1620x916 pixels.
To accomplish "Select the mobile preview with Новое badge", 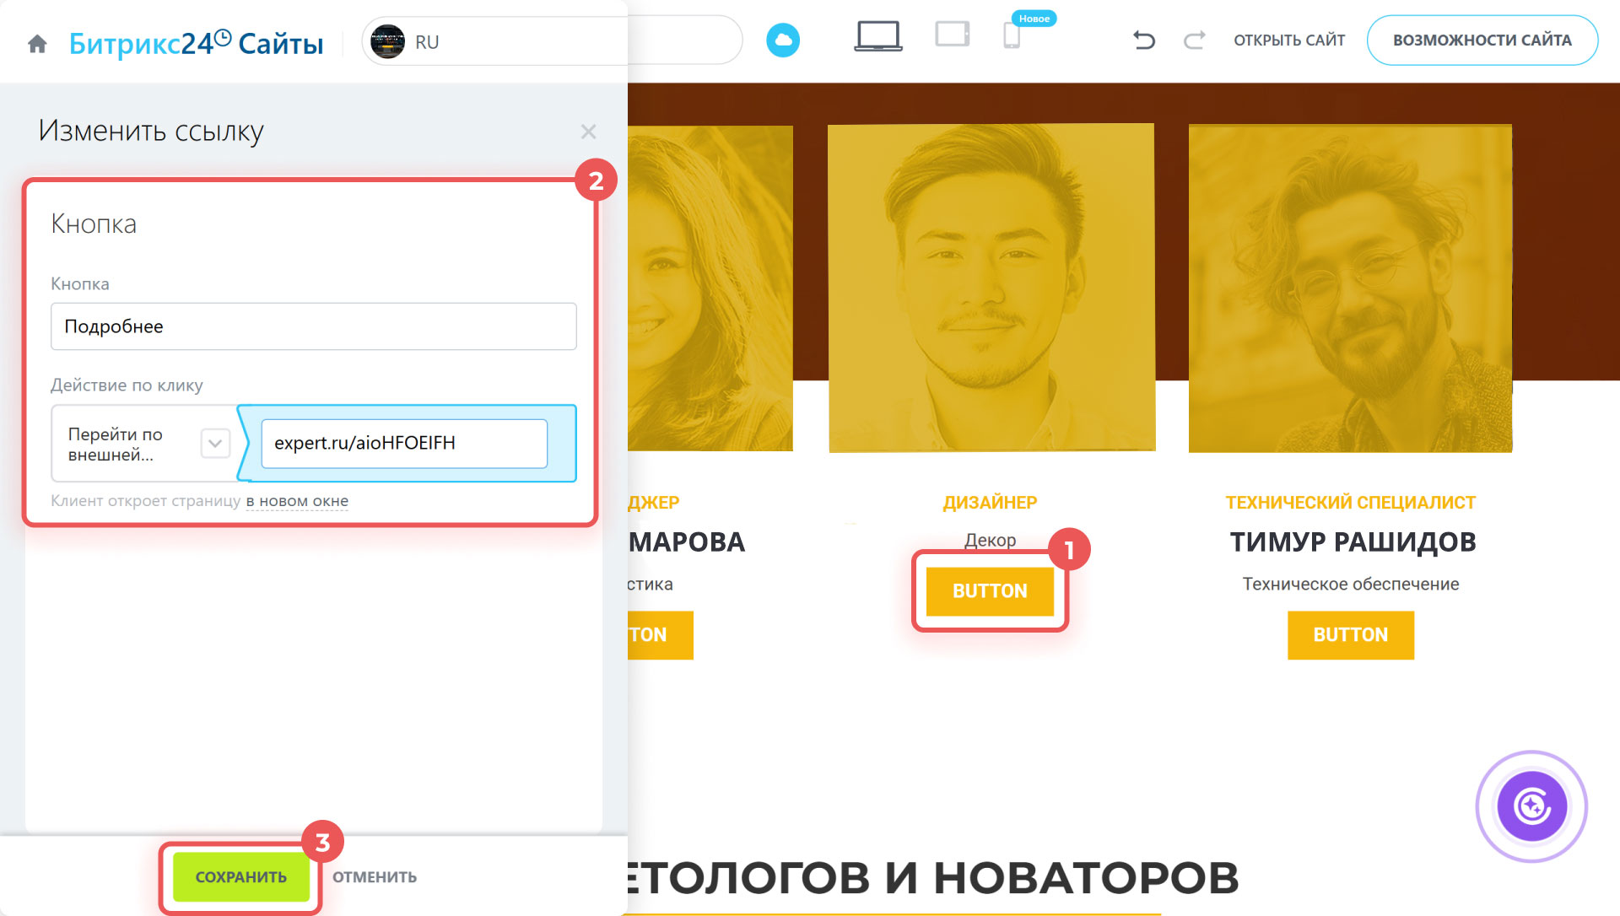I will [x=1012, y=40].
